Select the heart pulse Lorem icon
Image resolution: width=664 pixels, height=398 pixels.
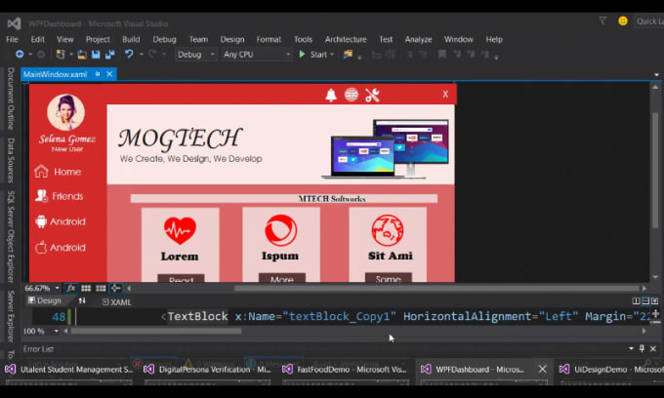coord(180,230)
